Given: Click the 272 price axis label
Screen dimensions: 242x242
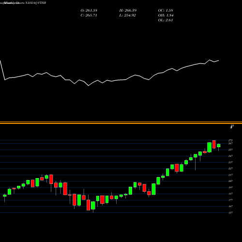Looking at the screenshot, I should point(230,140).
